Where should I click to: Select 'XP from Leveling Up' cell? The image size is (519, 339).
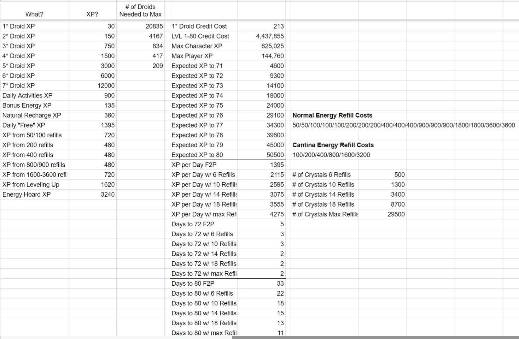[34, 184]
